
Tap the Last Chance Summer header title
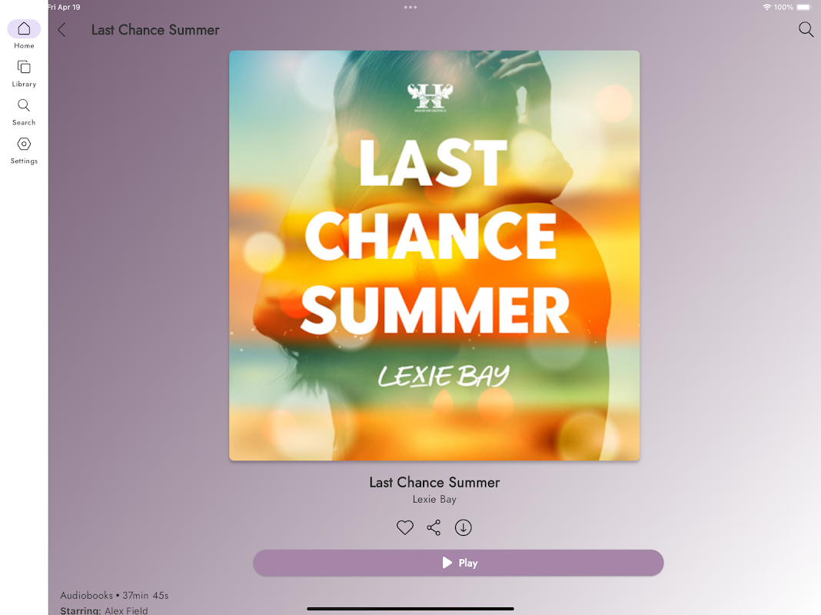155,30
